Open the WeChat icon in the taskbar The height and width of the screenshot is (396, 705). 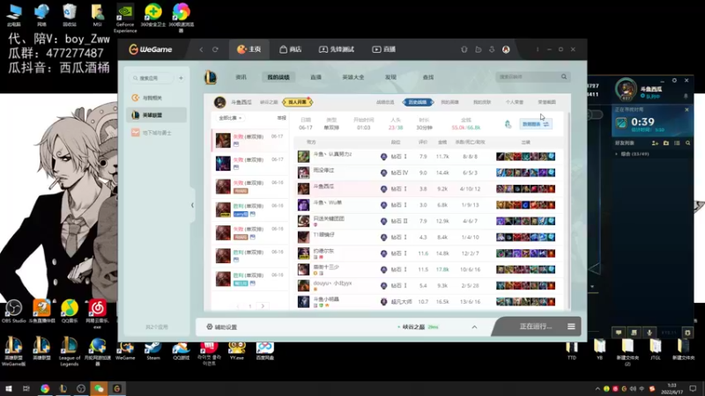click(x=99, y=388)
